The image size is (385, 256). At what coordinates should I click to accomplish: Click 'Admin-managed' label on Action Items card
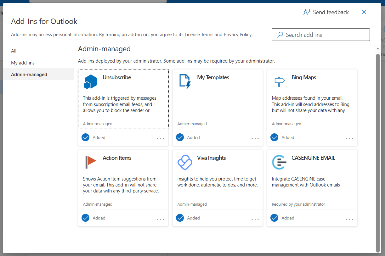coord(98,204)
